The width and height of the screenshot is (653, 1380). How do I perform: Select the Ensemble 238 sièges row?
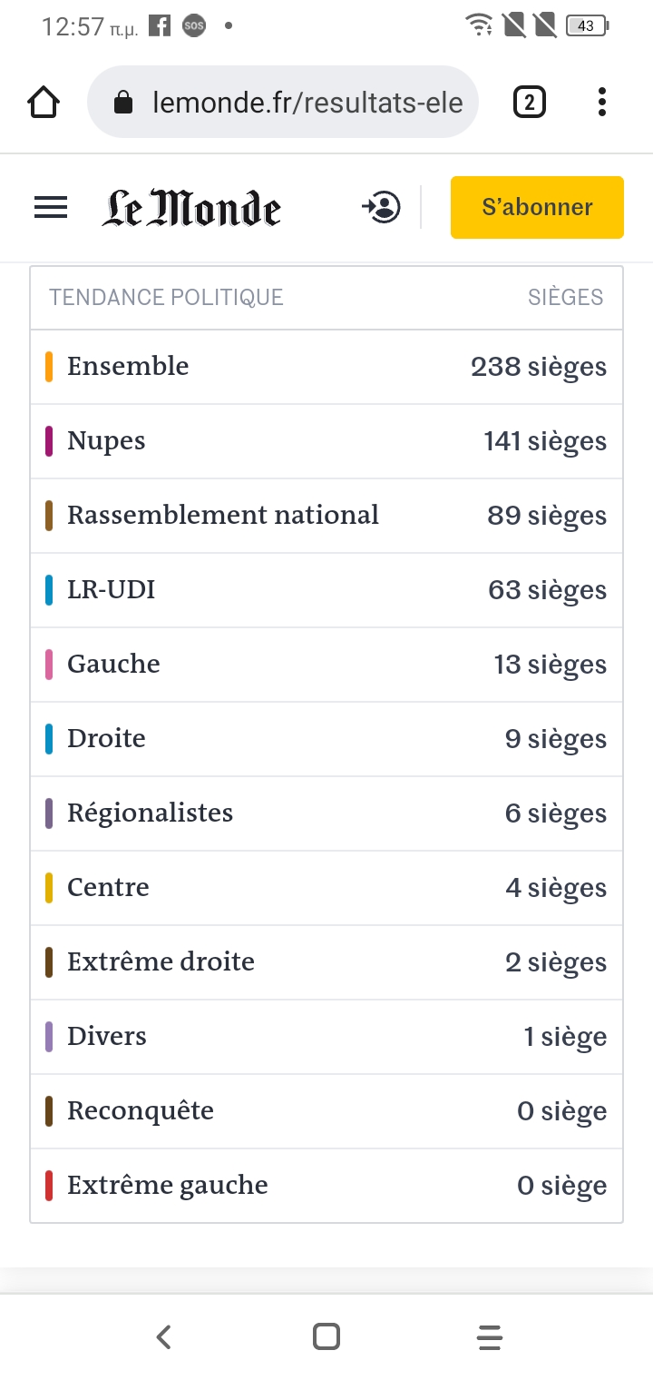coord(326,367)
